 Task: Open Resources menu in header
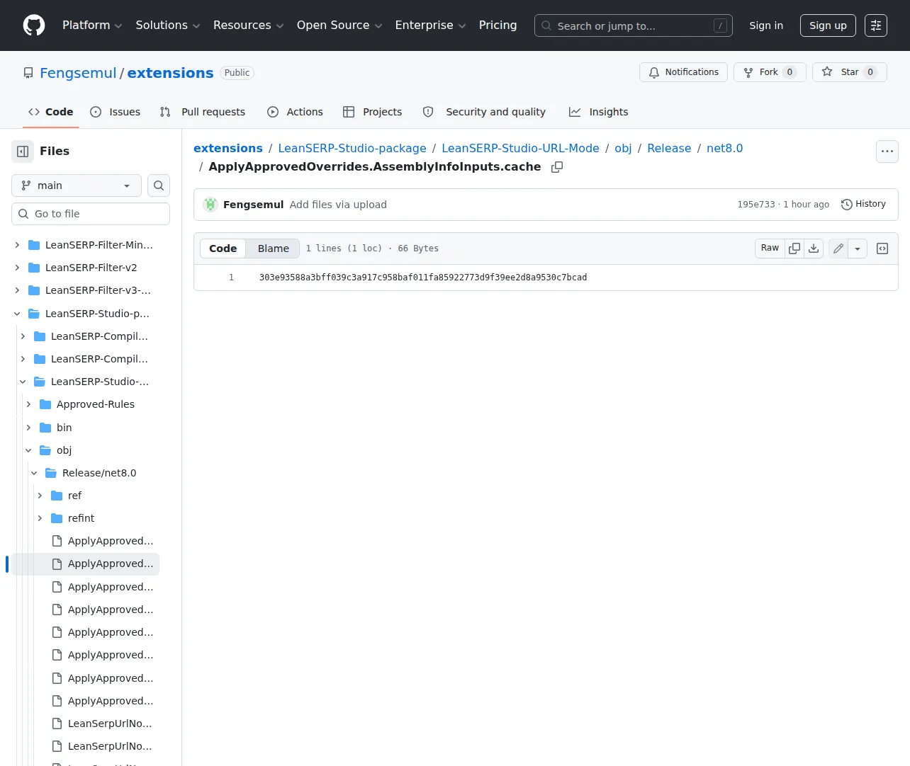point(248,25)
